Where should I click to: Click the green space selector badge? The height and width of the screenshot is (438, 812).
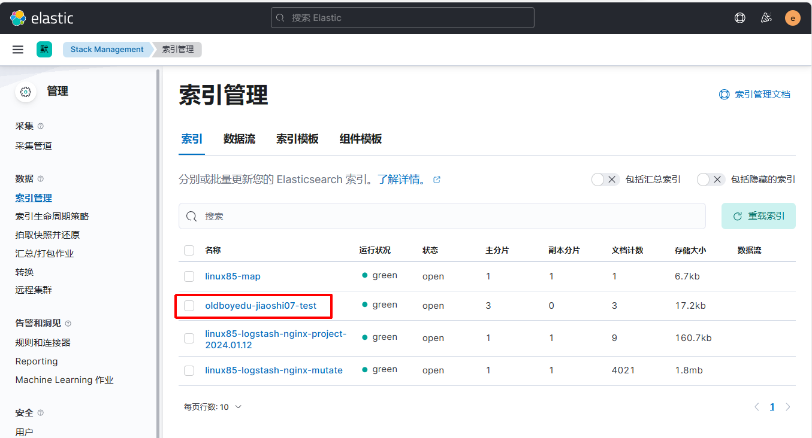click(44, 50)
